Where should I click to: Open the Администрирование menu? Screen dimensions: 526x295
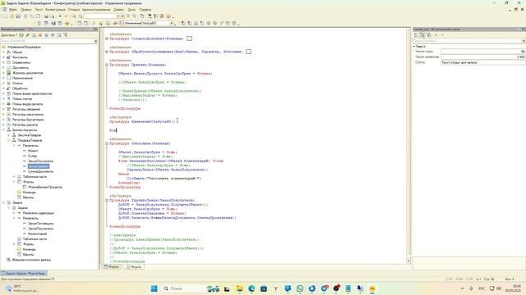pyautogui.click(x=96, y=10)
